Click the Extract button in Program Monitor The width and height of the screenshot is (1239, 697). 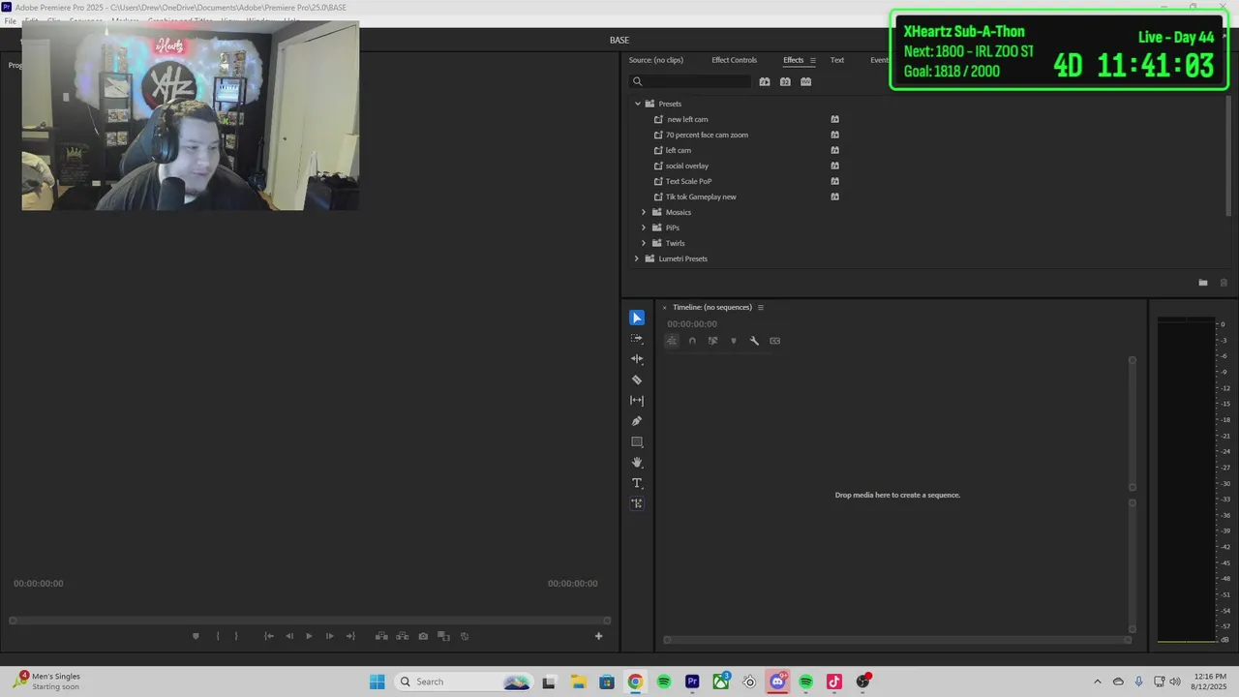[x=402, y=636]
